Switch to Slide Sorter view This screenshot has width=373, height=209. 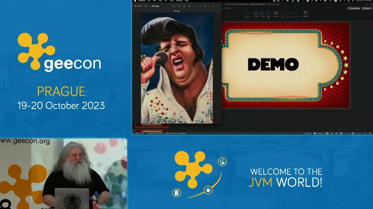tap(332, 133)
